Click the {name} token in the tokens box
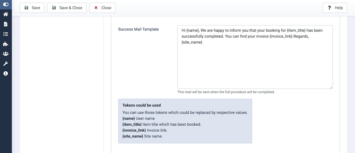Viewport: 355px width, 153px height. pos(129,118)
